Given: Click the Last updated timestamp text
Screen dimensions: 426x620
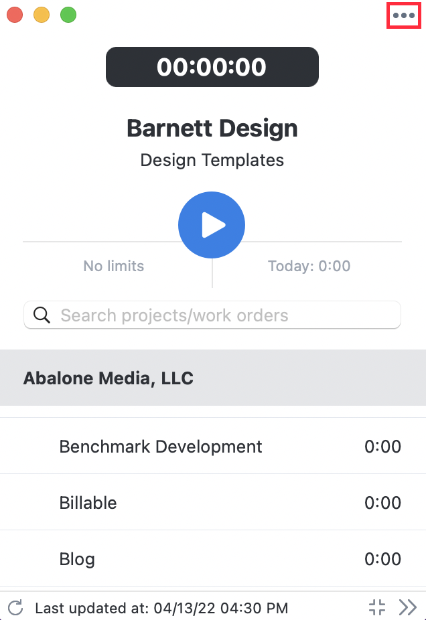Looking at the screenshot, I should click(161, 608).
